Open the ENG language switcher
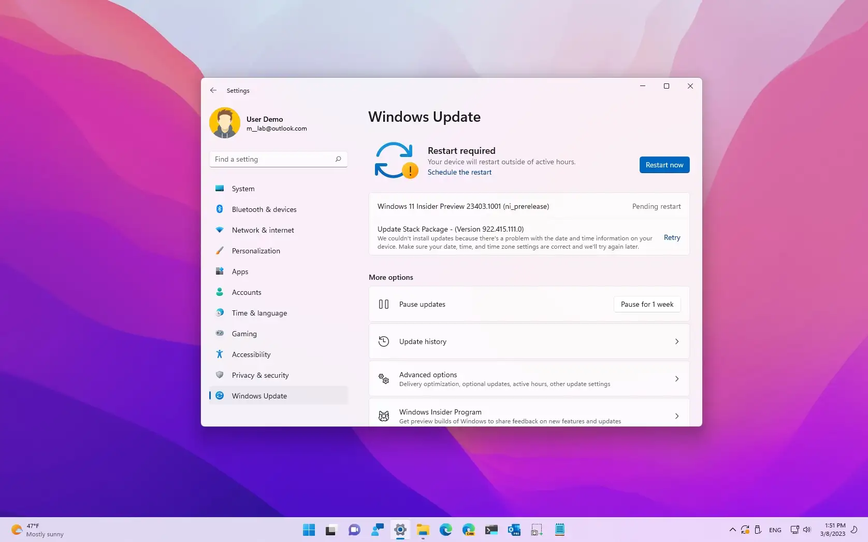The image size is (868, 542). [x=775, y=530]
